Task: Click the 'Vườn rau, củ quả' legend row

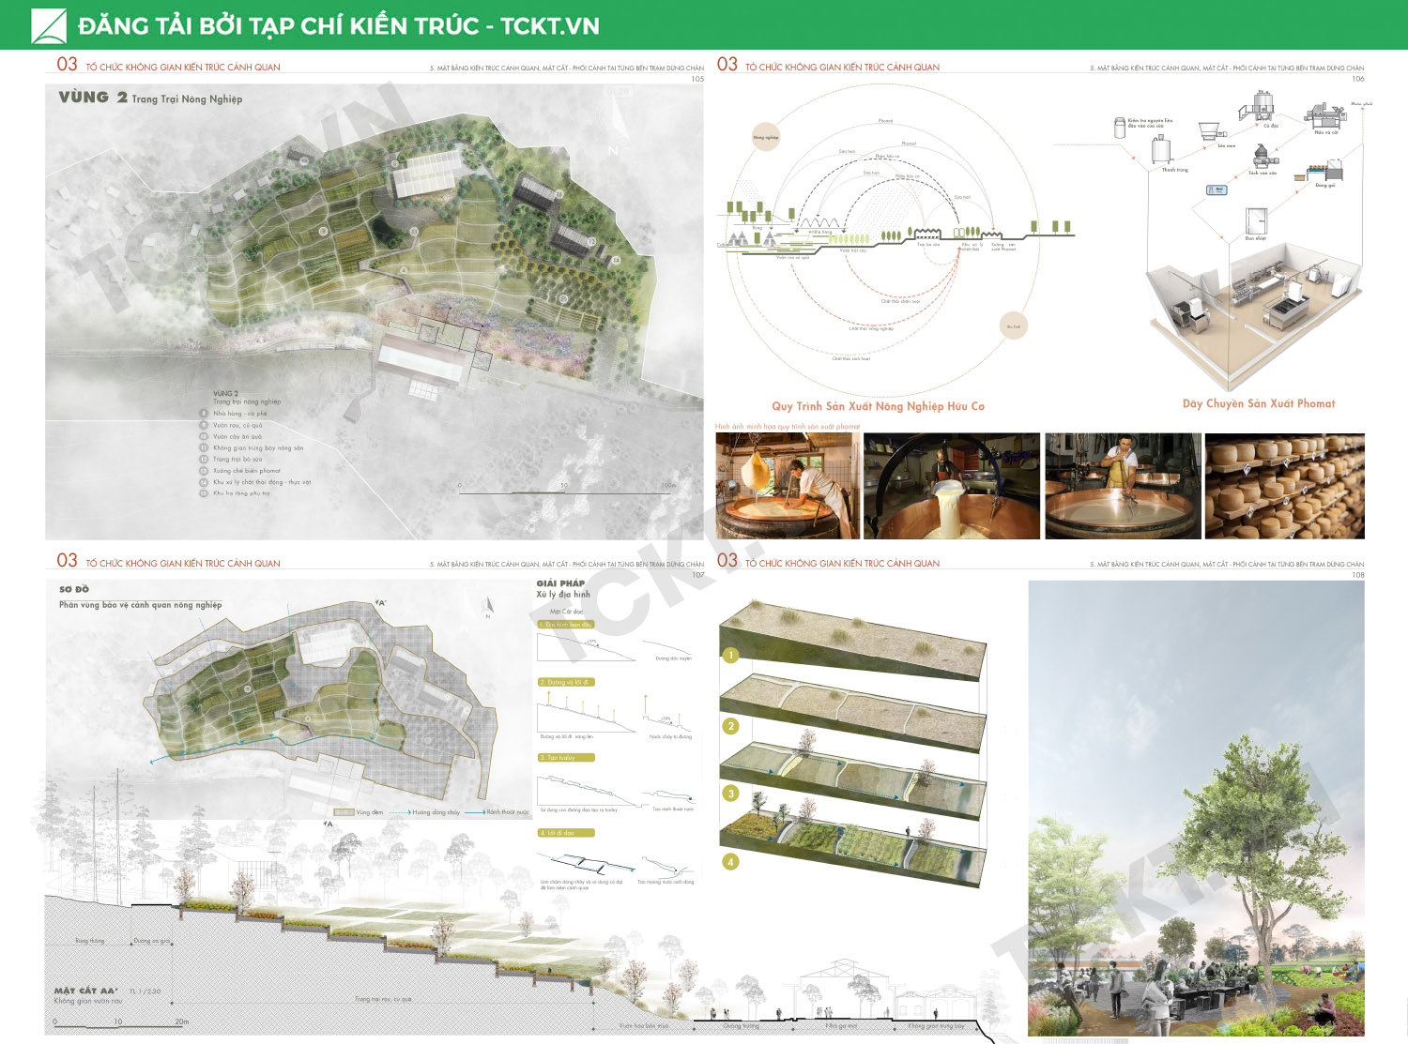Action: coord(231,425)
